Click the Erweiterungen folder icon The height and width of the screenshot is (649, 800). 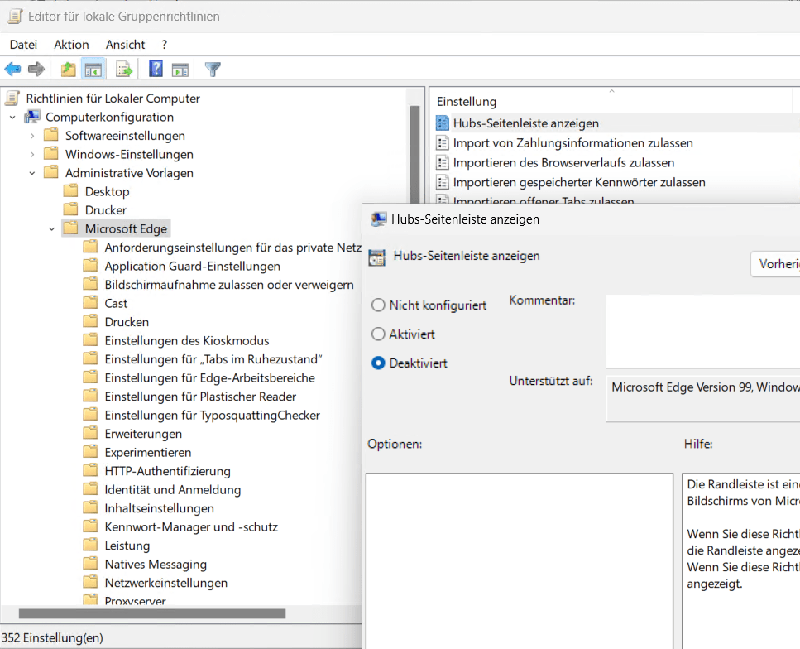90,434
